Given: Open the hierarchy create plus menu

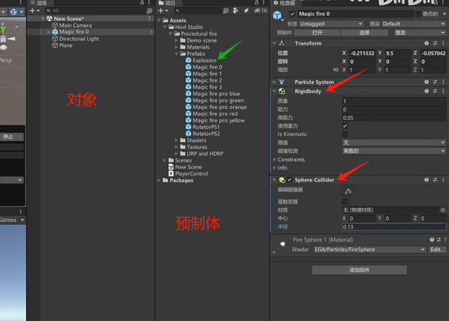Looking at the screenshot, I should point(35,11).
